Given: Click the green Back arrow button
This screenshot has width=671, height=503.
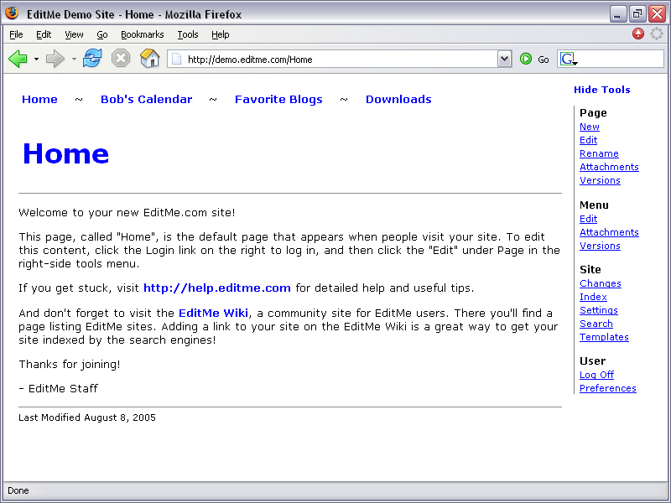Looking at the screenshot, I should pyautogui.click(x=18, y=59).
